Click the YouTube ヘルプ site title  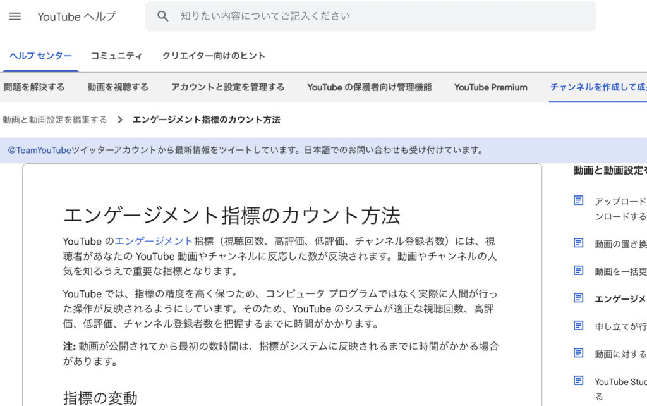[x=76, y=16]
